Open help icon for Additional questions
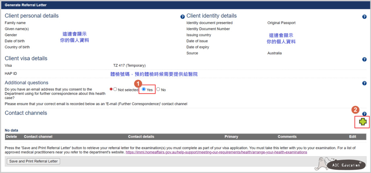The height and width of the screenshot is (173, 371). 364,83
